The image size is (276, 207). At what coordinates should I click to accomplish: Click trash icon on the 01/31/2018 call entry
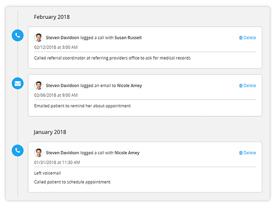point(241,153)
